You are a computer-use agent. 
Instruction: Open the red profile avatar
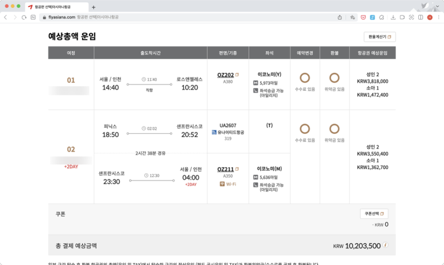click(430, 17)
